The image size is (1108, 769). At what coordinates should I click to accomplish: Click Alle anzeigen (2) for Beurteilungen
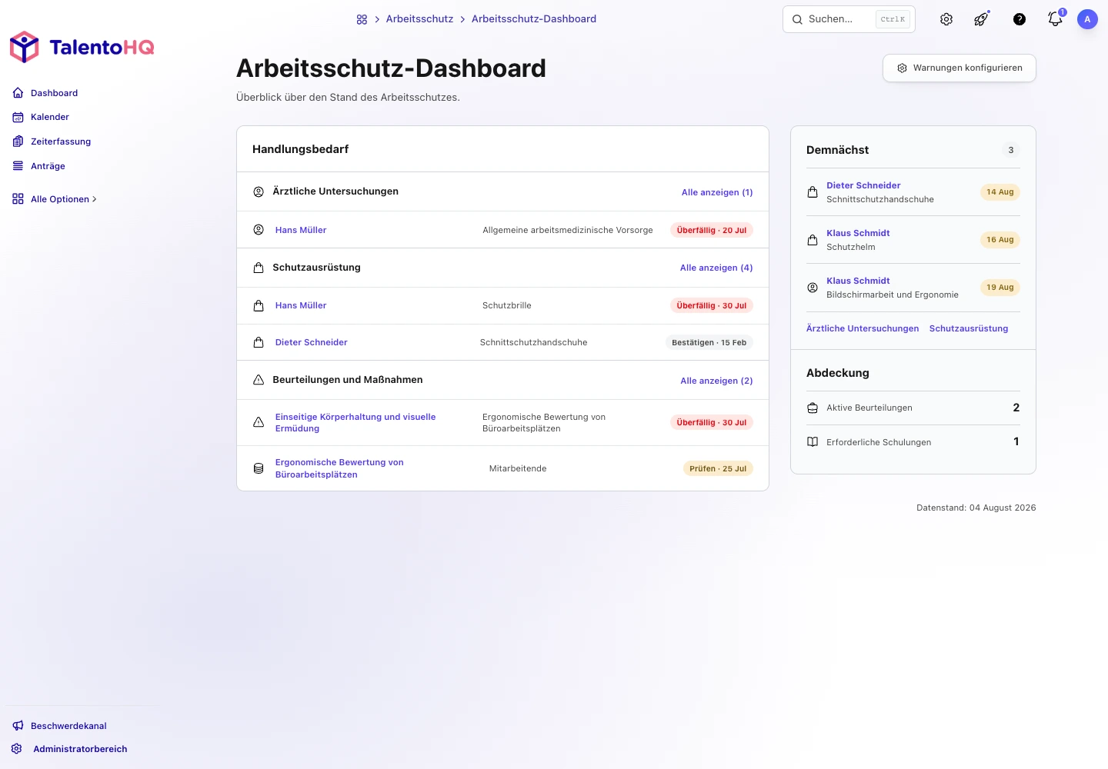[x=716, y=381]
